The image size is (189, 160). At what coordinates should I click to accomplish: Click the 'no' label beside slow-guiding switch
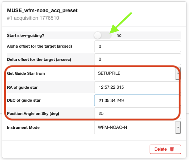119,35
